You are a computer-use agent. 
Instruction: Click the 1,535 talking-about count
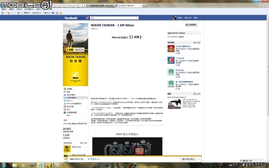tap(66, 135)
